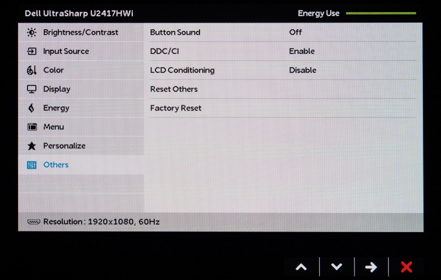Toggle the Button Sound Off value
This screenshot has height=280, width=441.
(295, 33)
